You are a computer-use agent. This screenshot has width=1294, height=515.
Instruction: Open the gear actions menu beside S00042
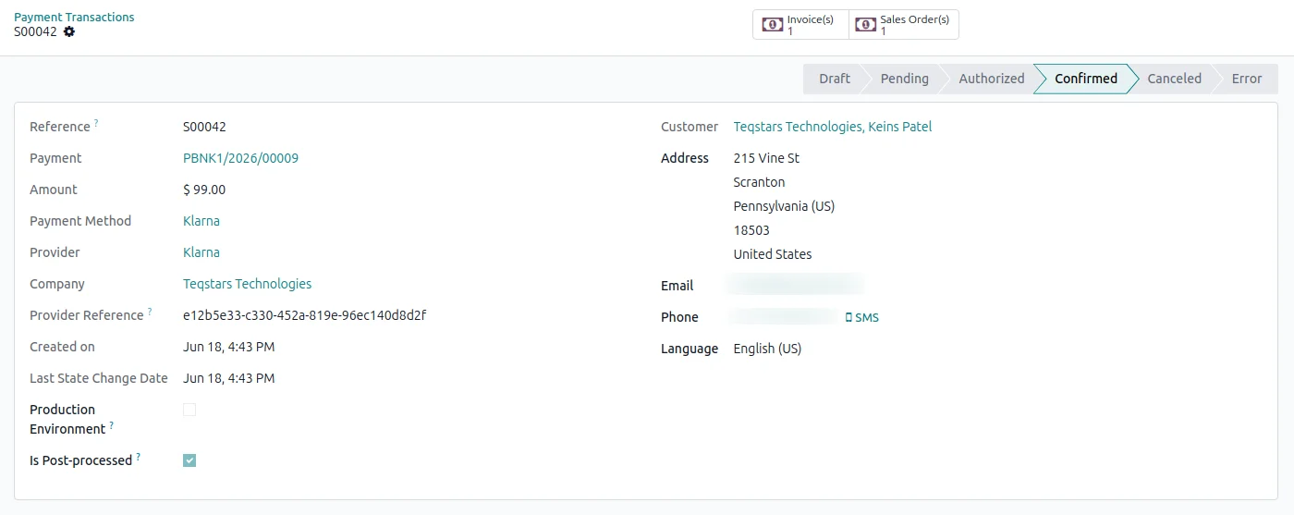[69, 31]
